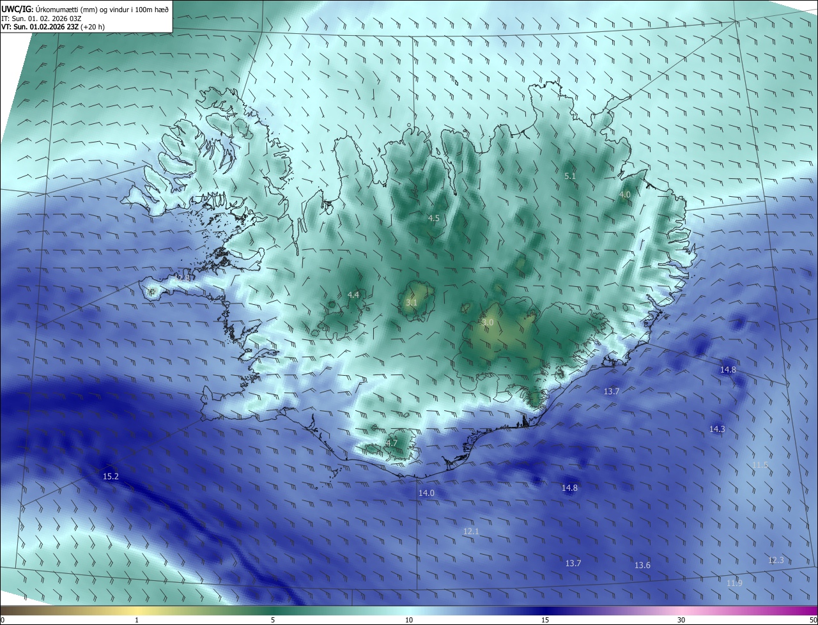Click the VT: Sun. 01.02.2026 23Z (+20 h) line

[53, 27]
